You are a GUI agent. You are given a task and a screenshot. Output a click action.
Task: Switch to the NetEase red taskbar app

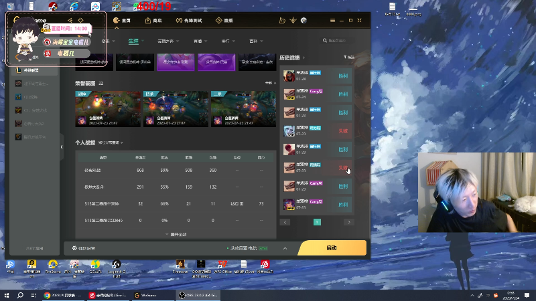[x=107, y=295]
